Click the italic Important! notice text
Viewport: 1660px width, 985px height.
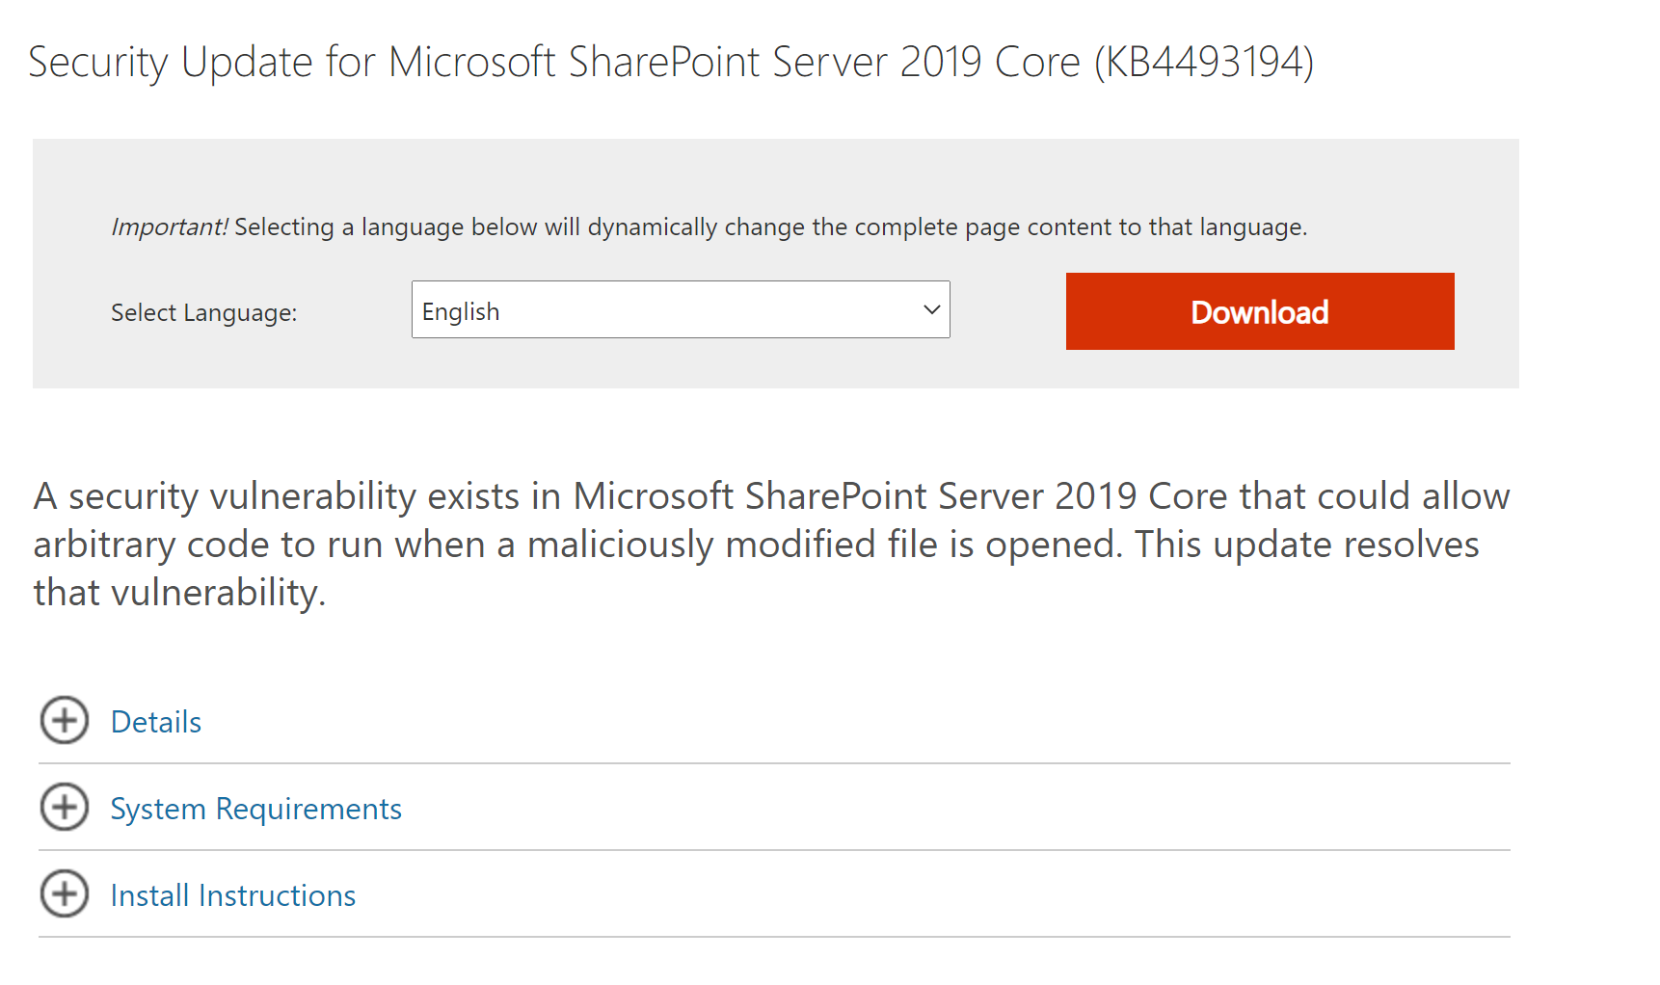pos(170,226)
